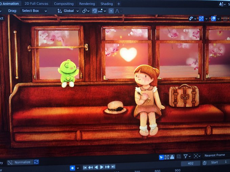Jump to the end frame
The image size is (230, 172).
[x=113, y=167]
